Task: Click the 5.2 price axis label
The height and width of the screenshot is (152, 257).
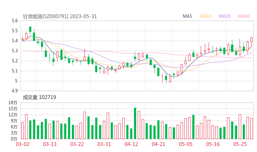Action: (x=15, y=61)
